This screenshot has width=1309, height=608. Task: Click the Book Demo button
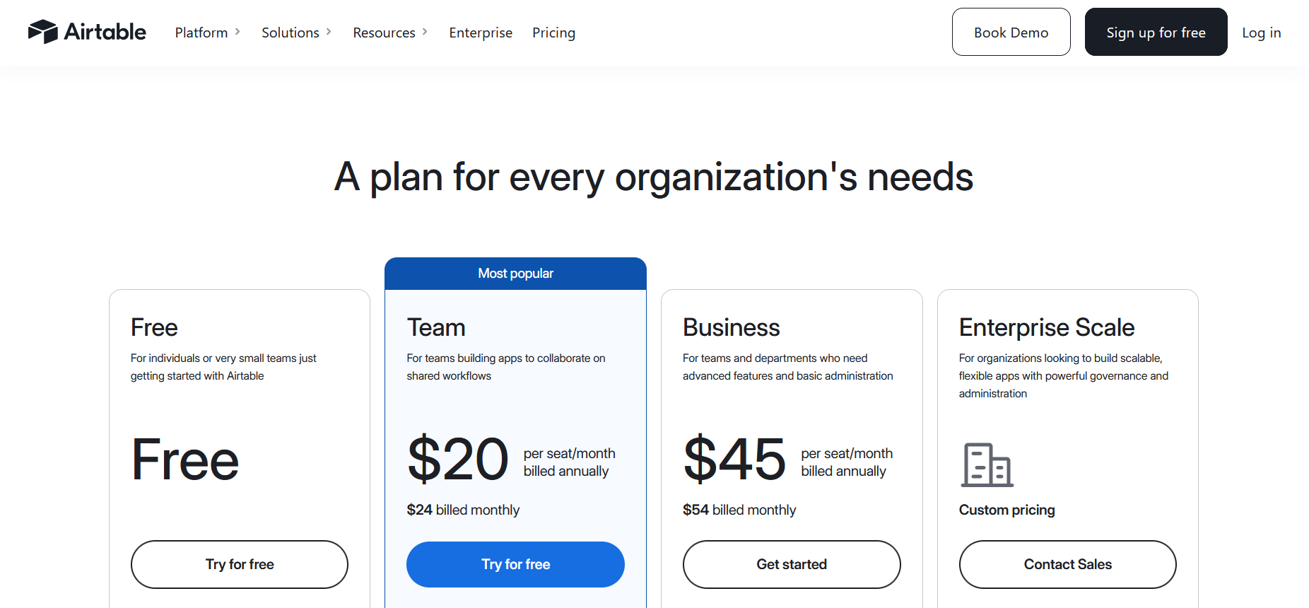coord(1011,32)
